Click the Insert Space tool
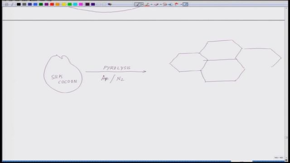Viewport: 290px width, 163px height. pyautogui.click(x=170, y=4)
